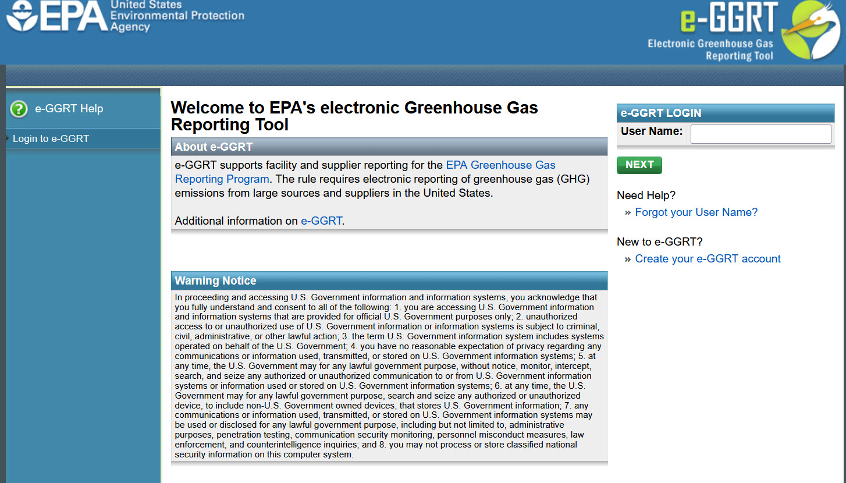Click the e-GGRT LOGIN panel header

[725, 113]
